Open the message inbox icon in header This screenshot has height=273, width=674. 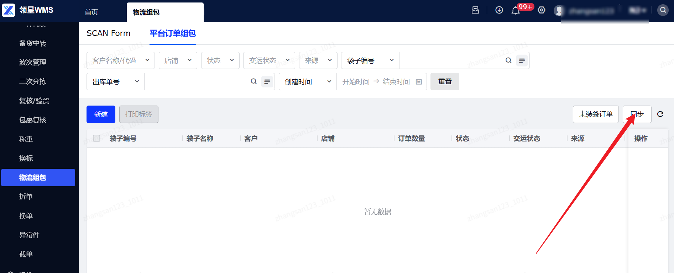pos(475,10)
